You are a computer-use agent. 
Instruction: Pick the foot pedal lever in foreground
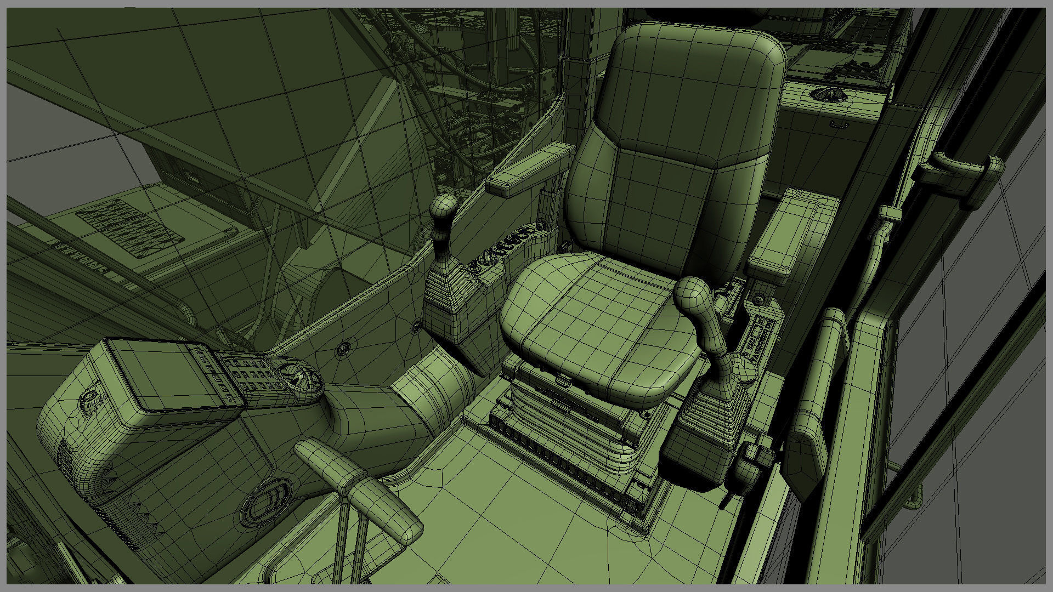pyautogui.click(x=359, y=491)
